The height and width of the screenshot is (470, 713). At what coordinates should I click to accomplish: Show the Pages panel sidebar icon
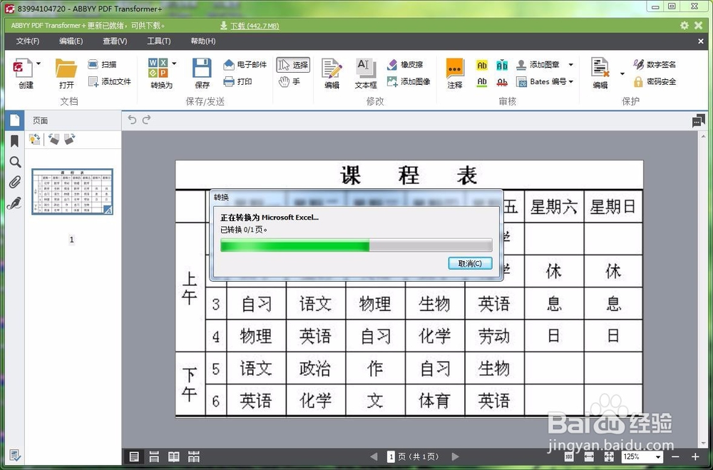pyautogui.click(x=14, y=120)
